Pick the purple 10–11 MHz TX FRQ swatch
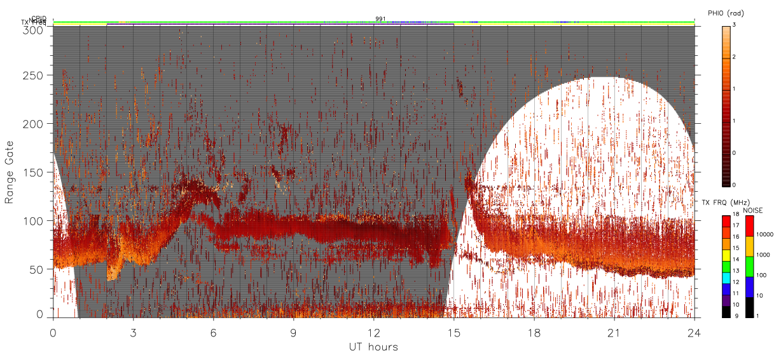 [726, 300]
